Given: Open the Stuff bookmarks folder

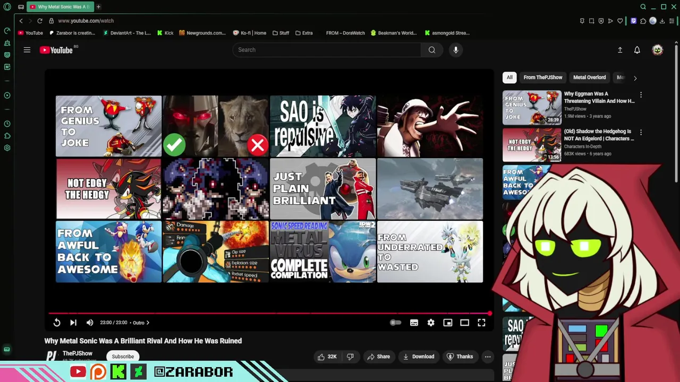Looking at the screenshot, I should (280, 33).
